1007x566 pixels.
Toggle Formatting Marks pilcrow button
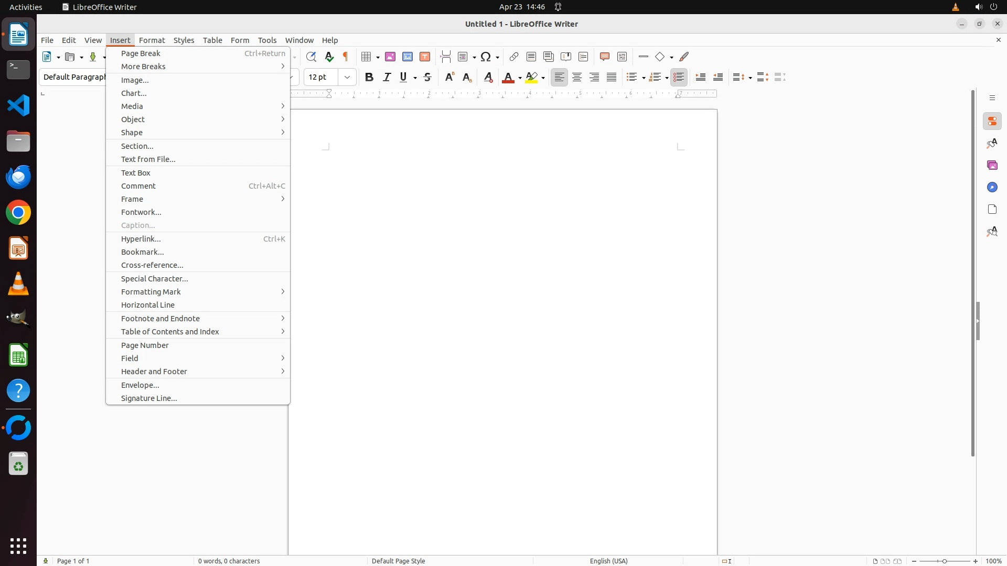pyautogui.click(x=346, y=57)
